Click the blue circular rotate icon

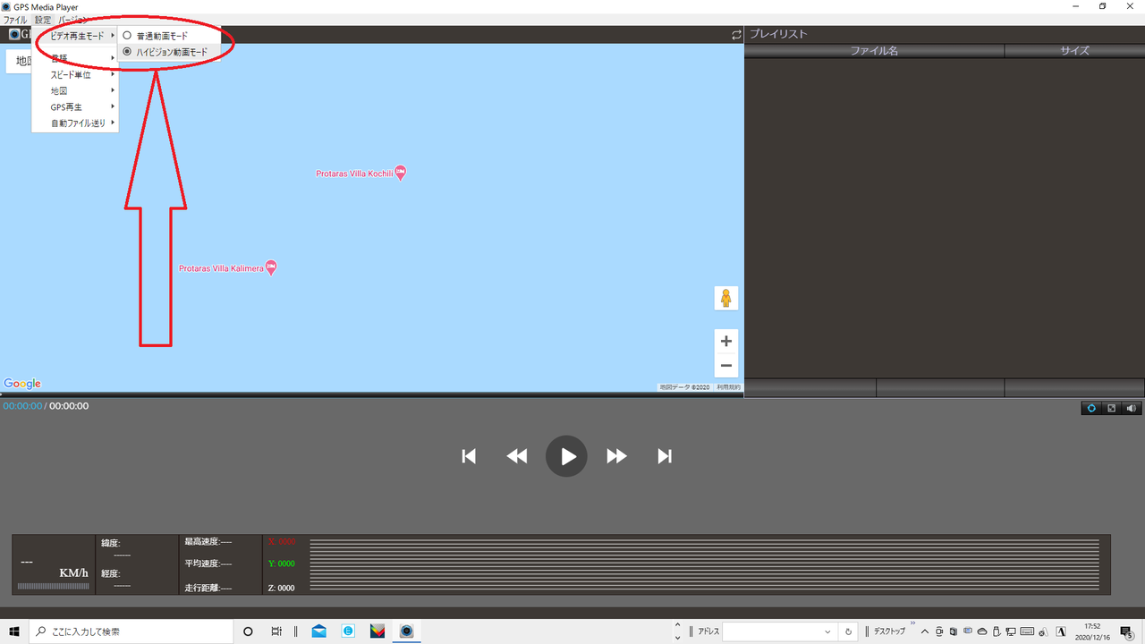pyautogui.click(x=1091, y=408)
